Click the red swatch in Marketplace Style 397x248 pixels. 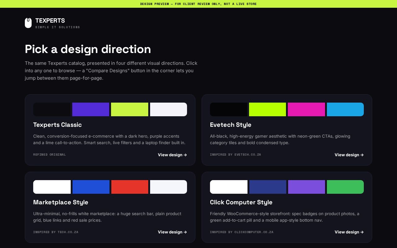pos(130,187)
